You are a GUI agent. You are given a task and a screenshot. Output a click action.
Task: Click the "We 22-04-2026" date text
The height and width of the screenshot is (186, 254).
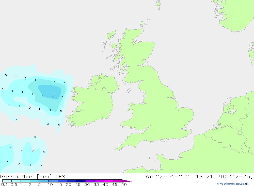(169, 177)
